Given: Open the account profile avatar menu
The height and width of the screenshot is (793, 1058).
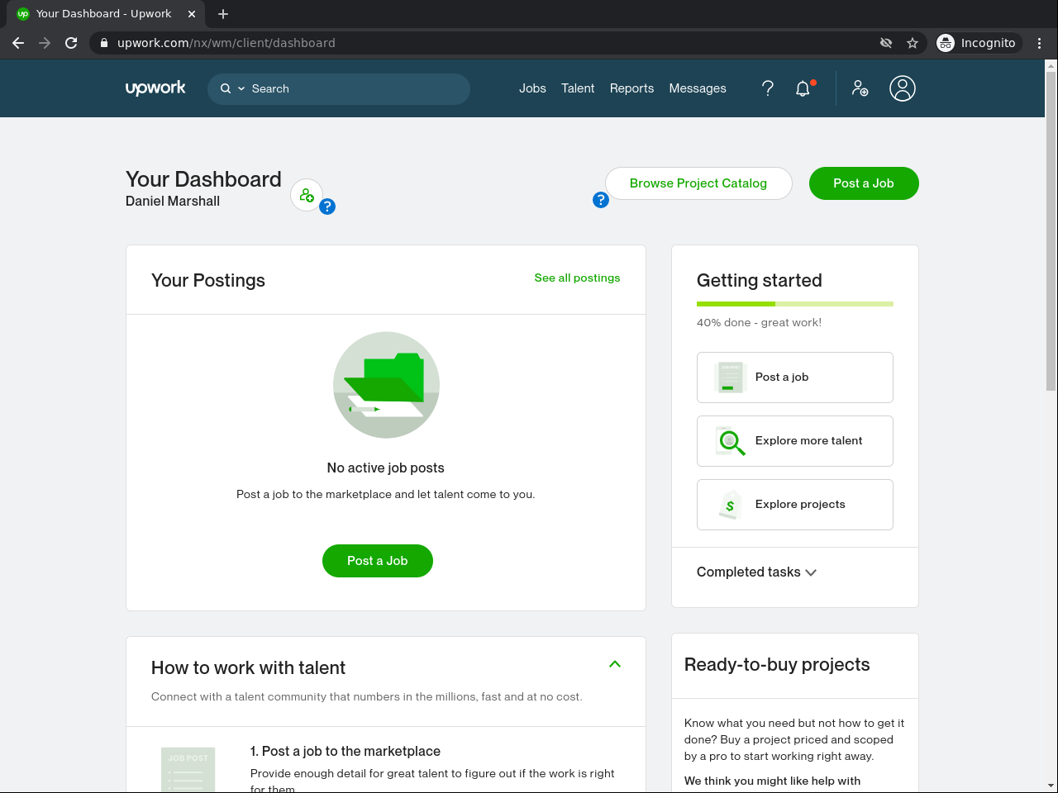Looking at the screenshot, I should (903, 88).
